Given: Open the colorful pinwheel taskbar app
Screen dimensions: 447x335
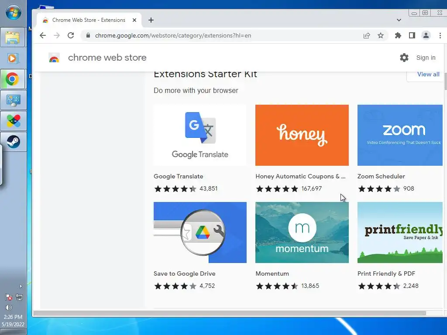Looking at the screenshot, I should pos(13,121).
